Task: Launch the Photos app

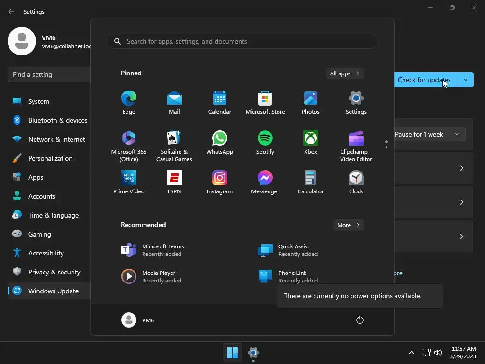Action: [311, 102]
